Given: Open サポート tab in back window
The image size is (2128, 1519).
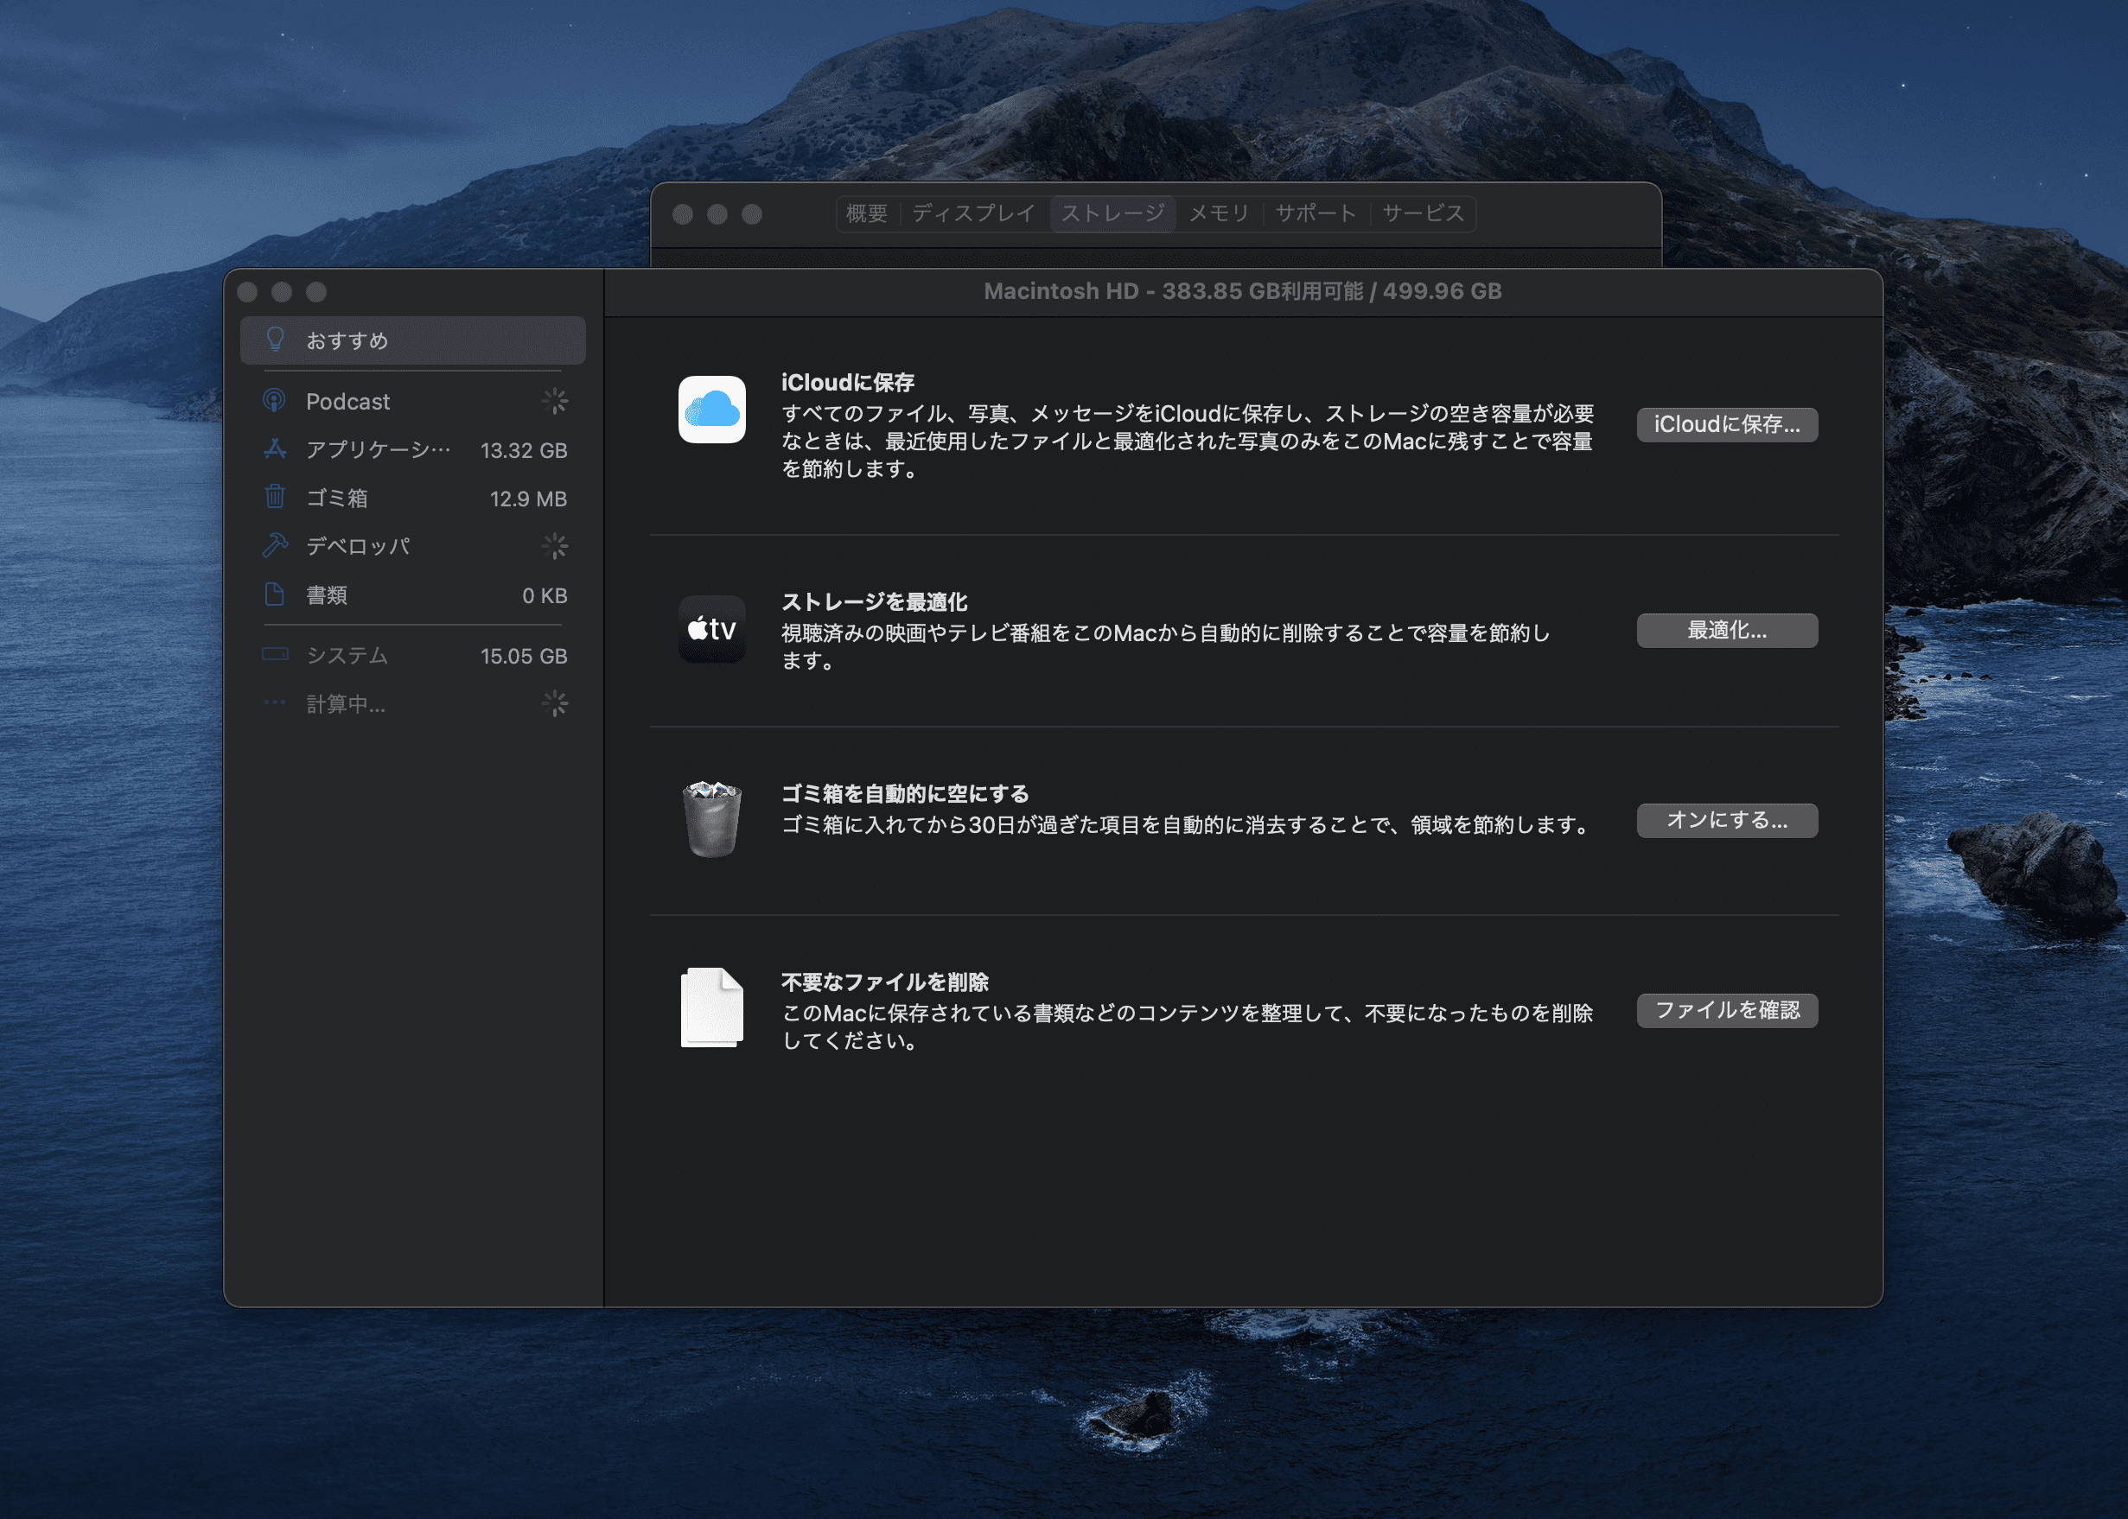Looking at the screenshot, I should pyautogui.click(x=1316, y=213).
